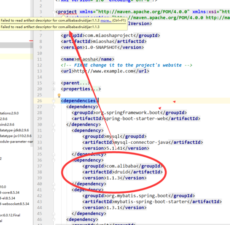230x225 pixels.
Task: Click the fold end marker at line 35
Action: (x=53, y=154)
